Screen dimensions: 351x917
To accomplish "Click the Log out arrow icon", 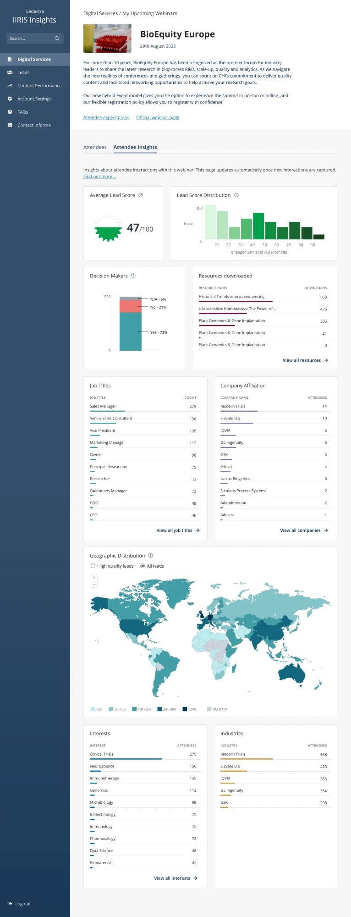I will tap(10, 904).
